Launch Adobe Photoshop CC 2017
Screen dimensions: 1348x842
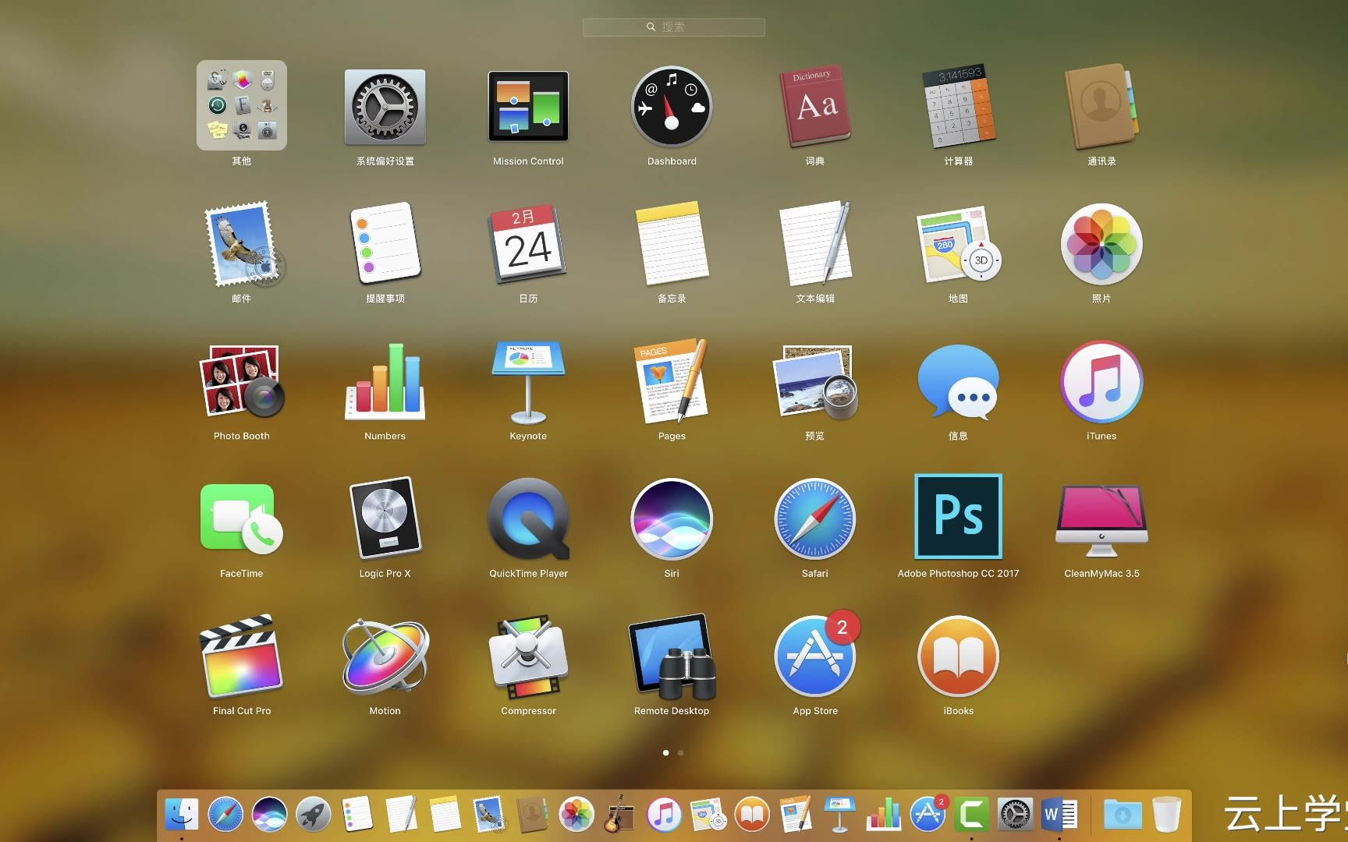pyautogui.click(x=958, y=516)
